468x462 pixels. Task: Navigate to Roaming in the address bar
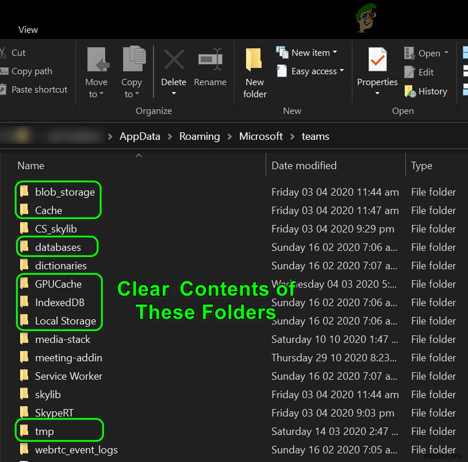coord(199,136)
